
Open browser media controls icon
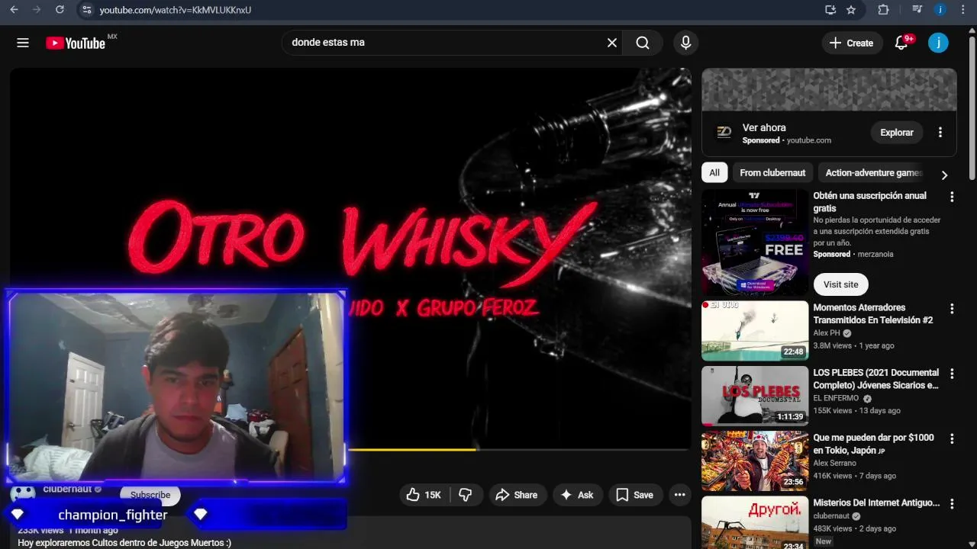(917, 10)
